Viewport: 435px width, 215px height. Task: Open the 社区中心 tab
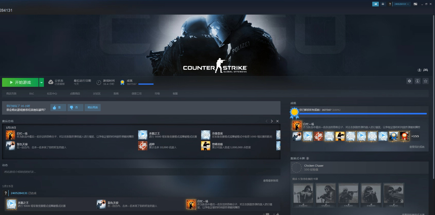pos(52,94)
